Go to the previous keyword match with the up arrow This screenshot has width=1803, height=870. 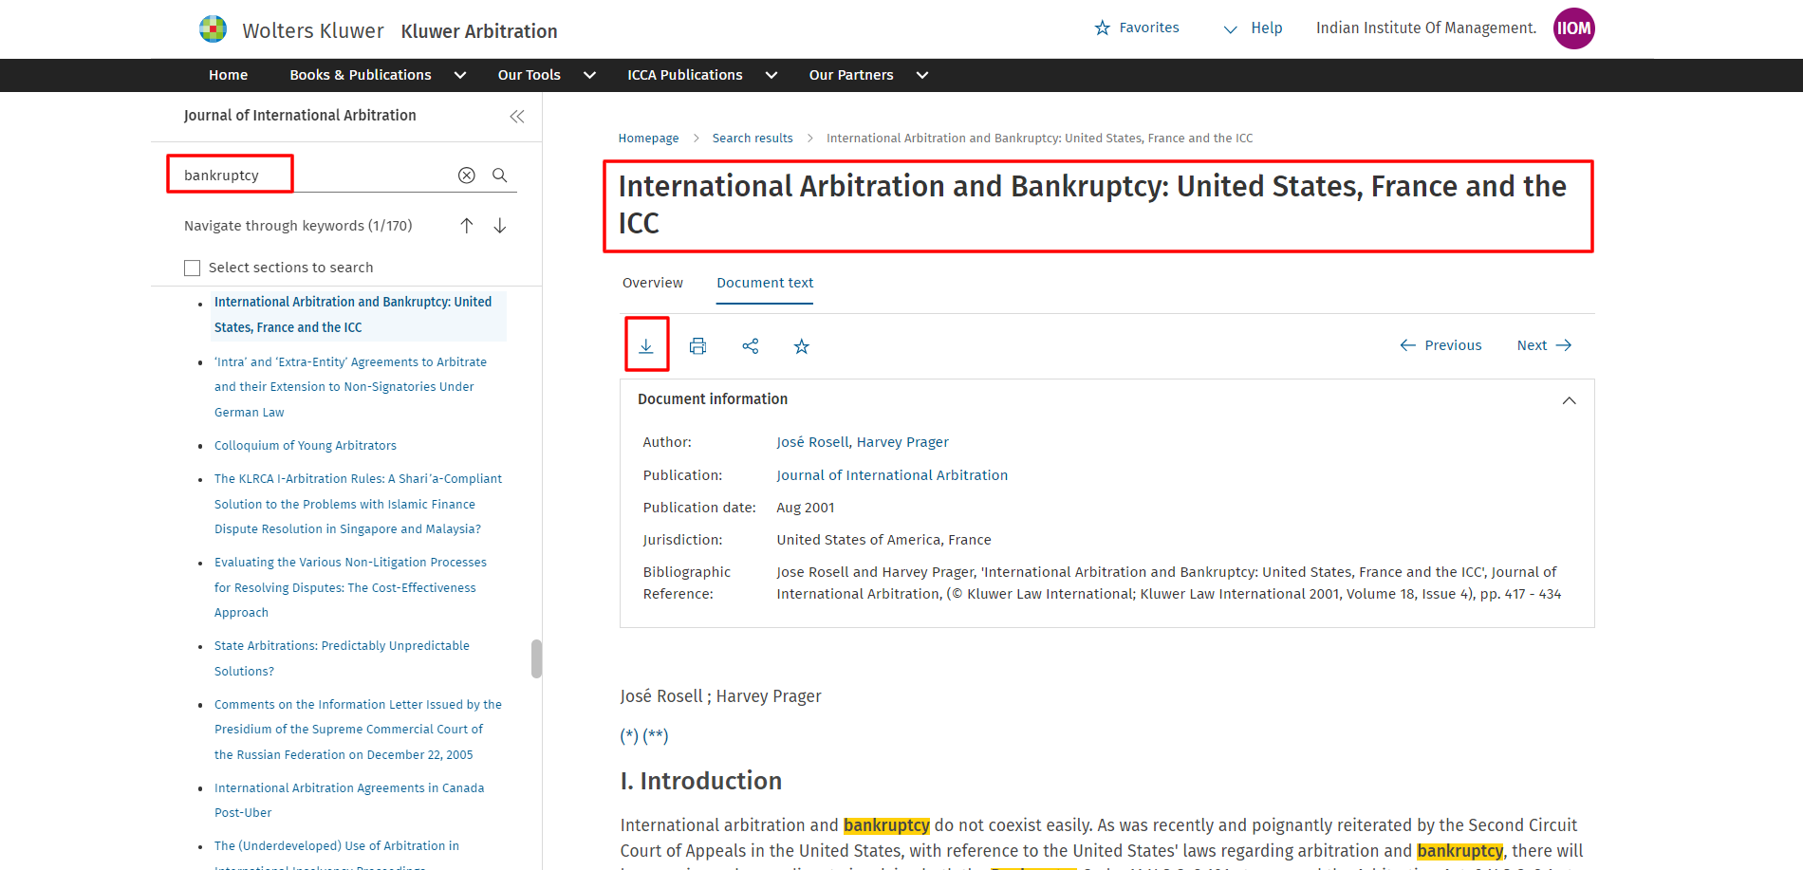tap(467, 226)
